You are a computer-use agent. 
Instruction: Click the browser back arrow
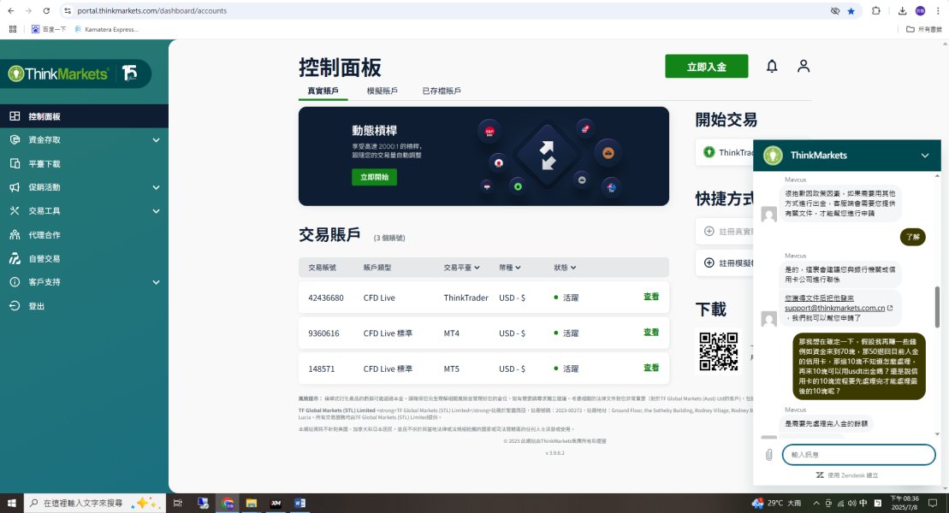pos(11,11)
